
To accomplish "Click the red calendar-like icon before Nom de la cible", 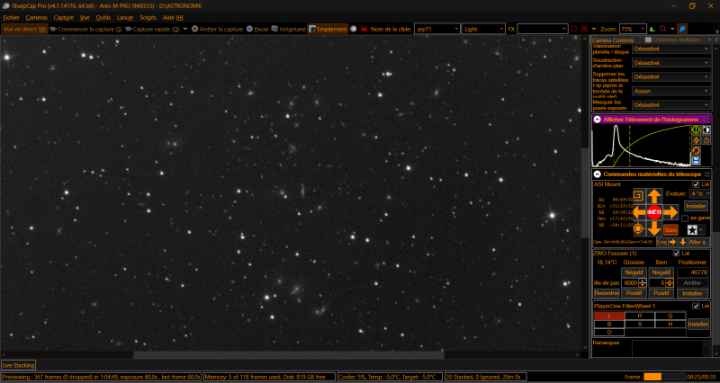I will (x=364, y=29).
